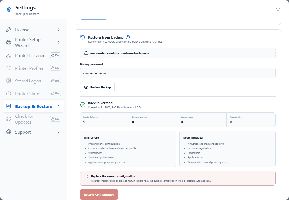Click the Check for Updates refresh icon
Image resolution: width=289 pixels, height=200 pixels.
(x=9, y=119)
